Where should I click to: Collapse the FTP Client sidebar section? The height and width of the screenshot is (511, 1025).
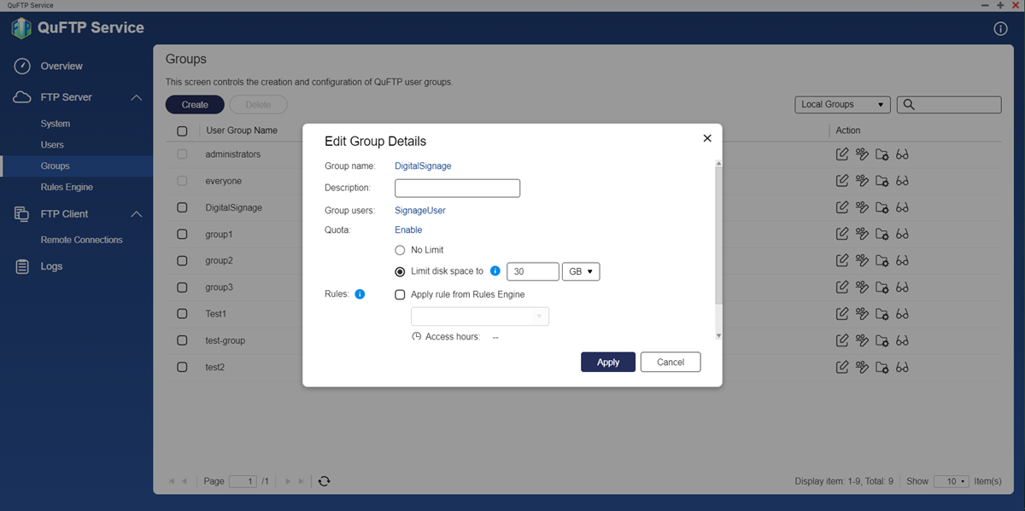(x=136, y=214)
